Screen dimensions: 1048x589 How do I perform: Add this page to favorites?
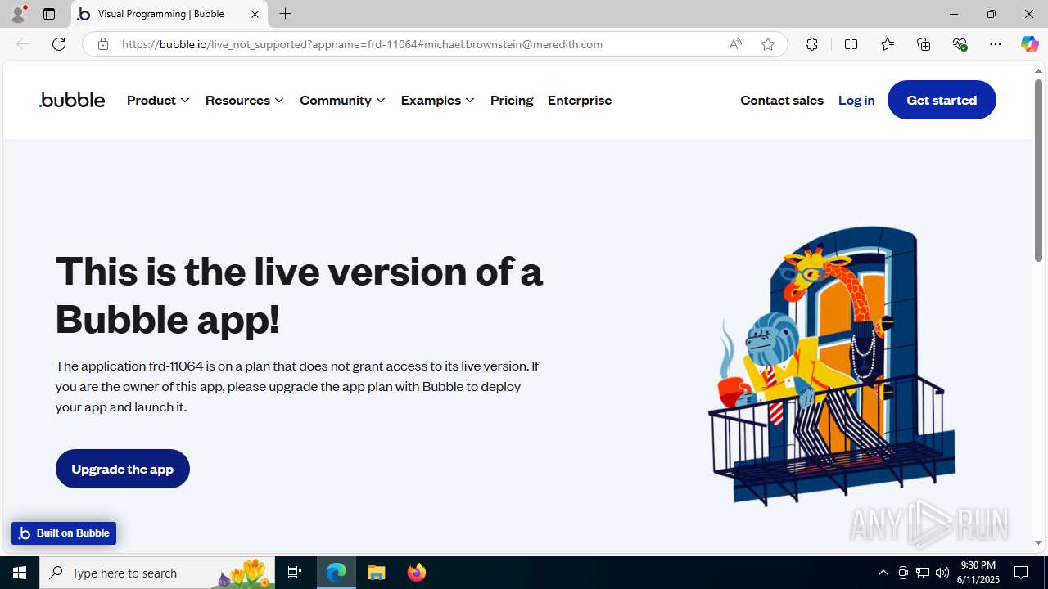(x=767, y=44)
